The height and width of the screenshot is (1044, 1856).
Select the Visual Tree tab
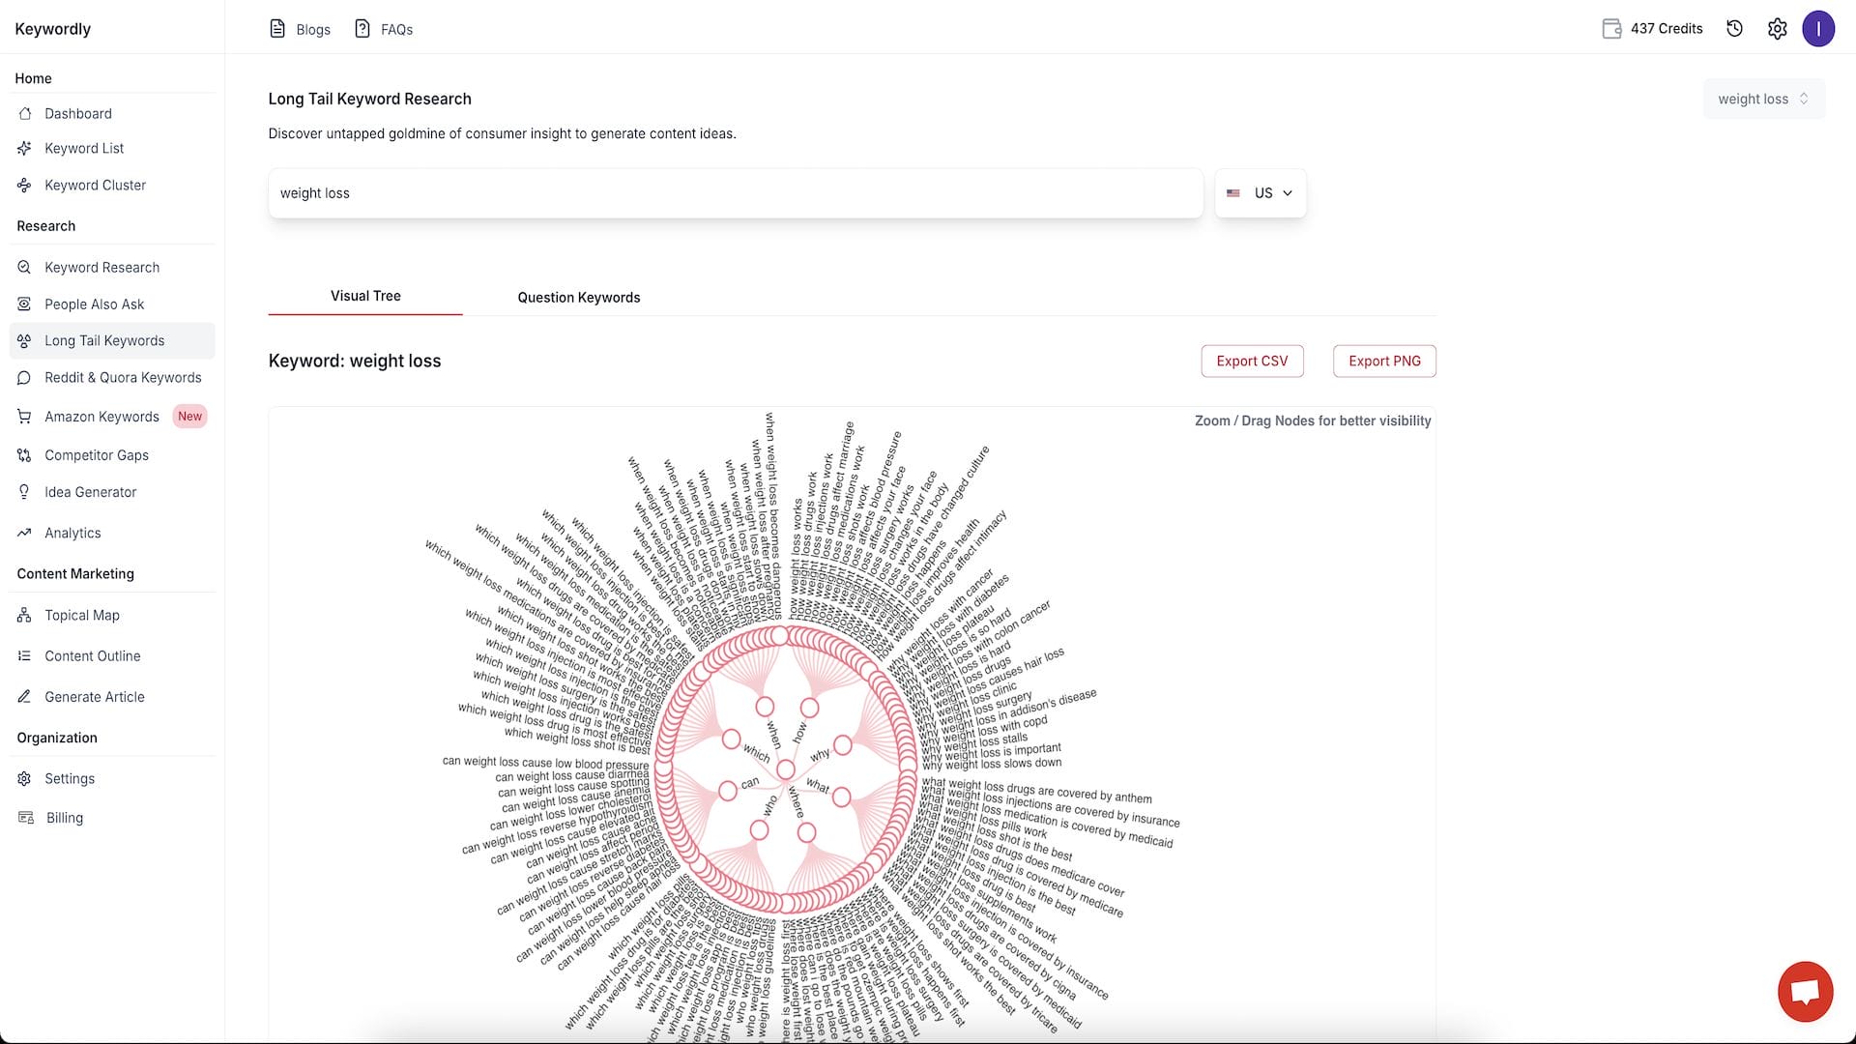tap(365, 296)
